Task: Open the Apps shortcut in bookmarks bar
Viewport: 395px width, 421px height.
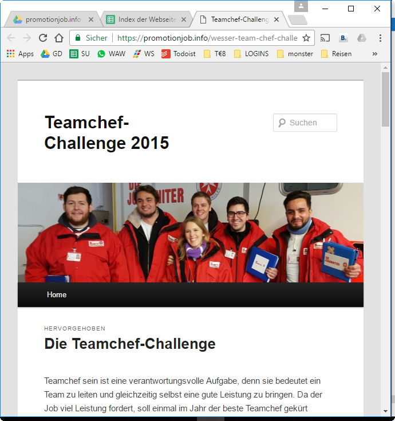Action: click(x=20, y=54)
